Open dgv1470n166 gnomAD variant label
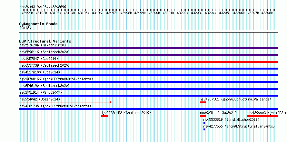This screenshot has width=287, height=142. [x=56, y=79]
